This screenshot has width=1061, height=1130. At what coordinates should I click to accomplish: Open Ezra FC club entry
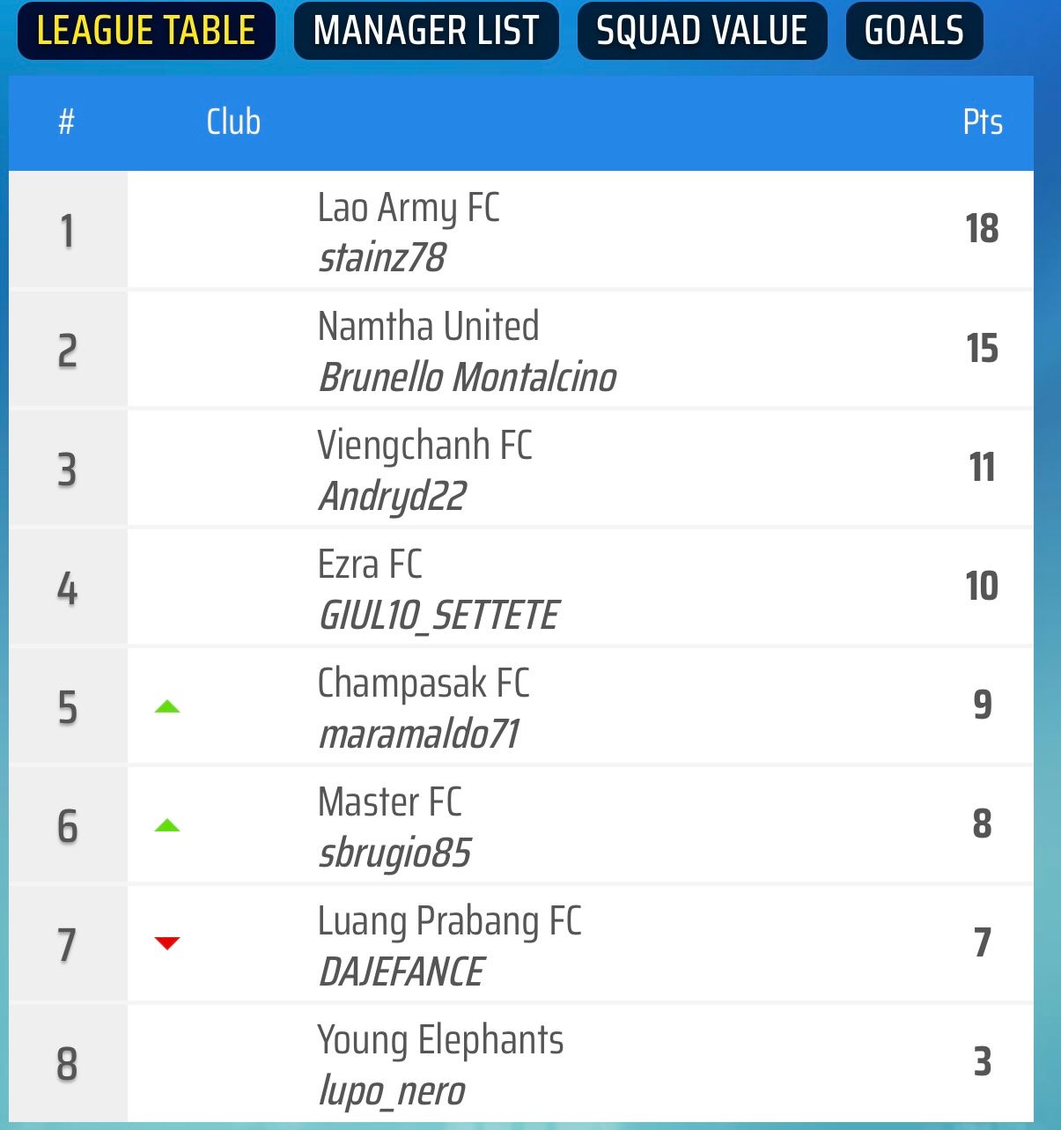pos(370,565)
